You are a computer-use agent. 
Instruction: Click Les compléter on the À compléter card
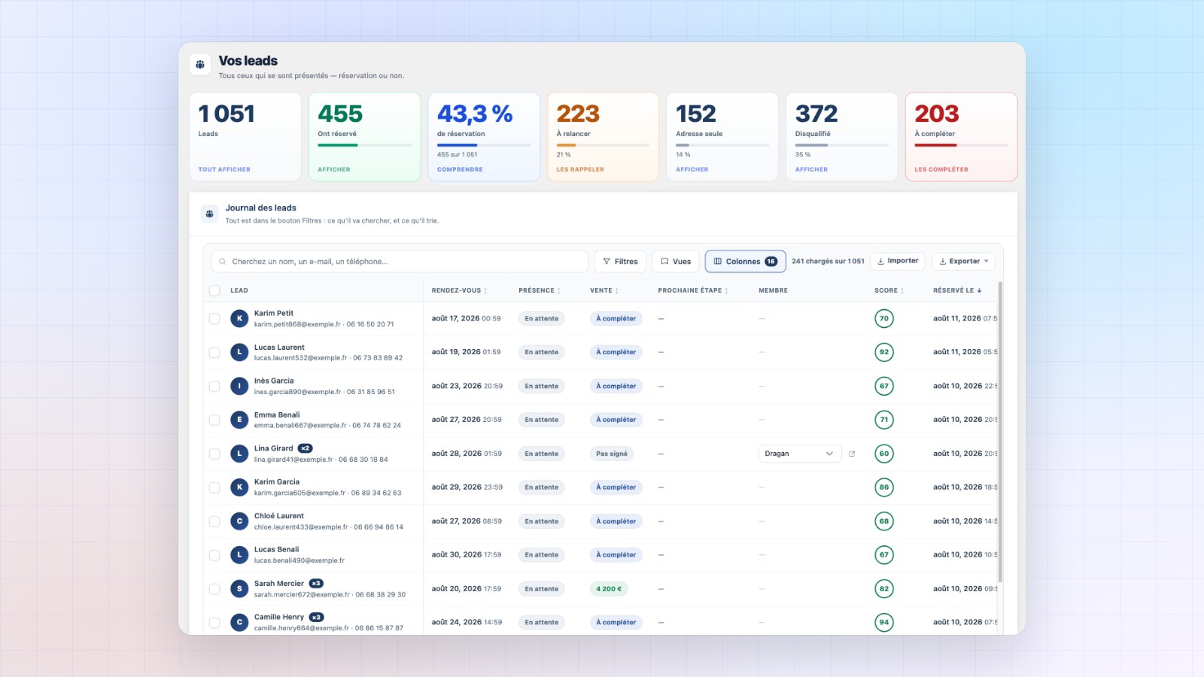pyautogui.click(x=941, y=169)
